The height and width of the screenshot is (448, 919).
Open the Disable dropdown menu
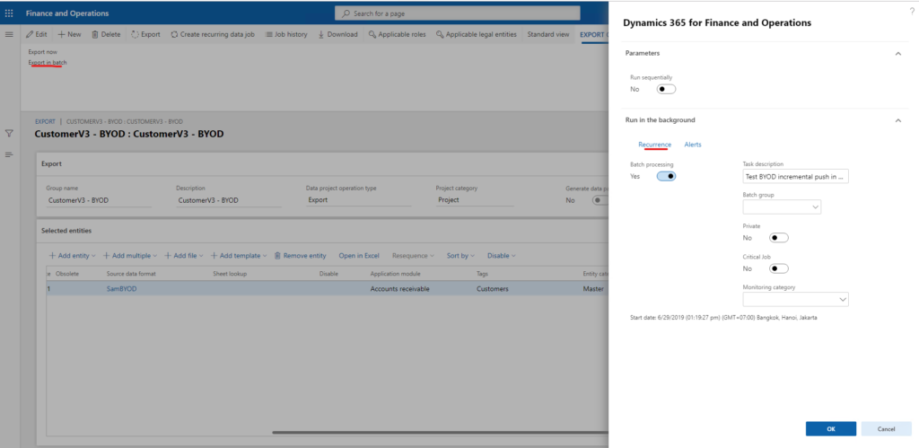coord(501,256)
